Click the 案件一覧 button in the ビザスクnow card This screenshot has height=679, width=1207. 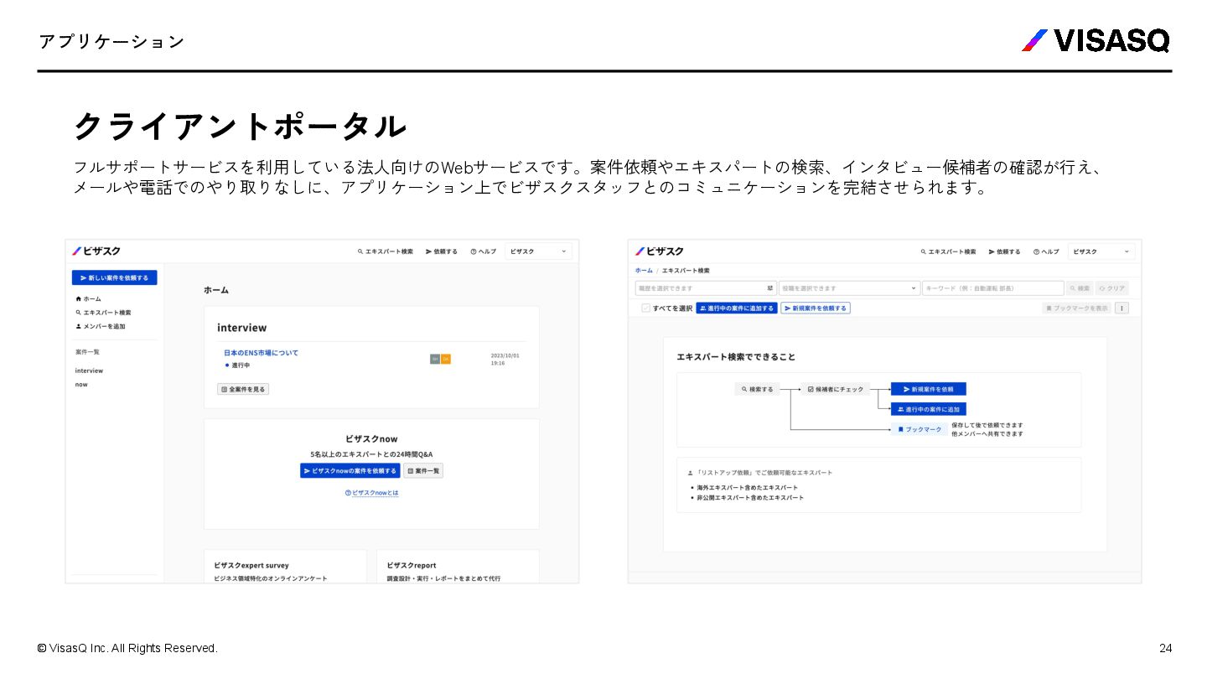(x=423, y=471)
